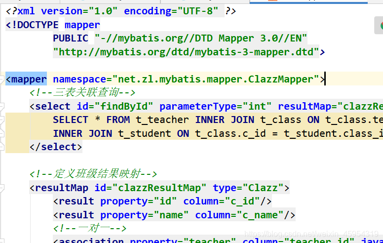Collapse the select findById fold marker
Screen dimensions: 383x243
pos(2,106)
